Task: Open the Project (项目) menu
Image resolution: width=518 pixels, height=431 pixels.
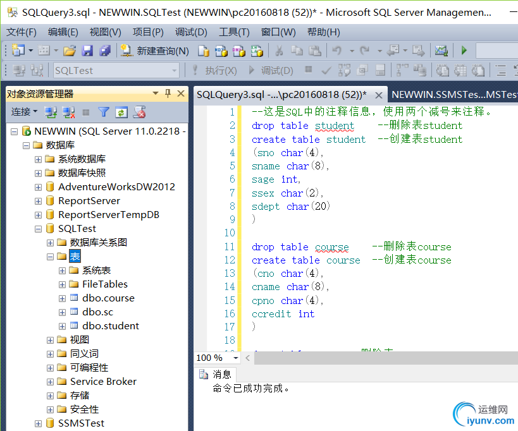Action: tap(148, 32)
